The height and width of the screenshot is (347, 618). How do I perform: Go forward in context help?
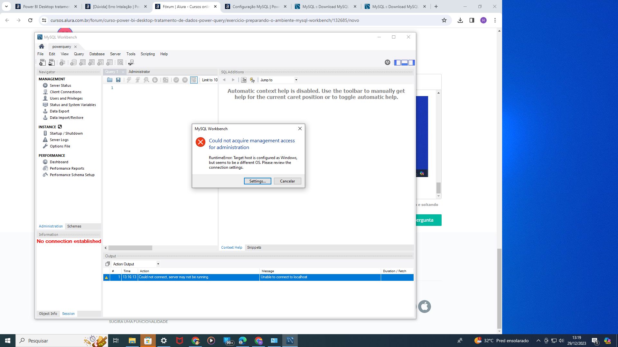[233, 80]
